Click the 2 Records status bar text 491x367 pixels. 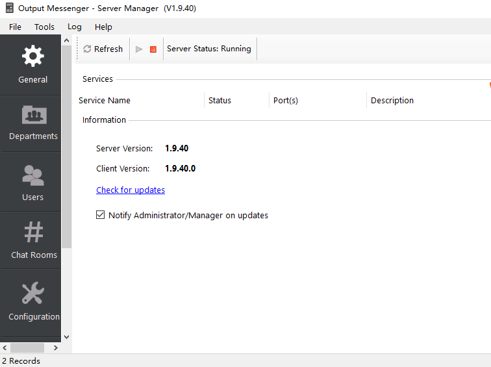pyautogui.click(x=21, y=361)
